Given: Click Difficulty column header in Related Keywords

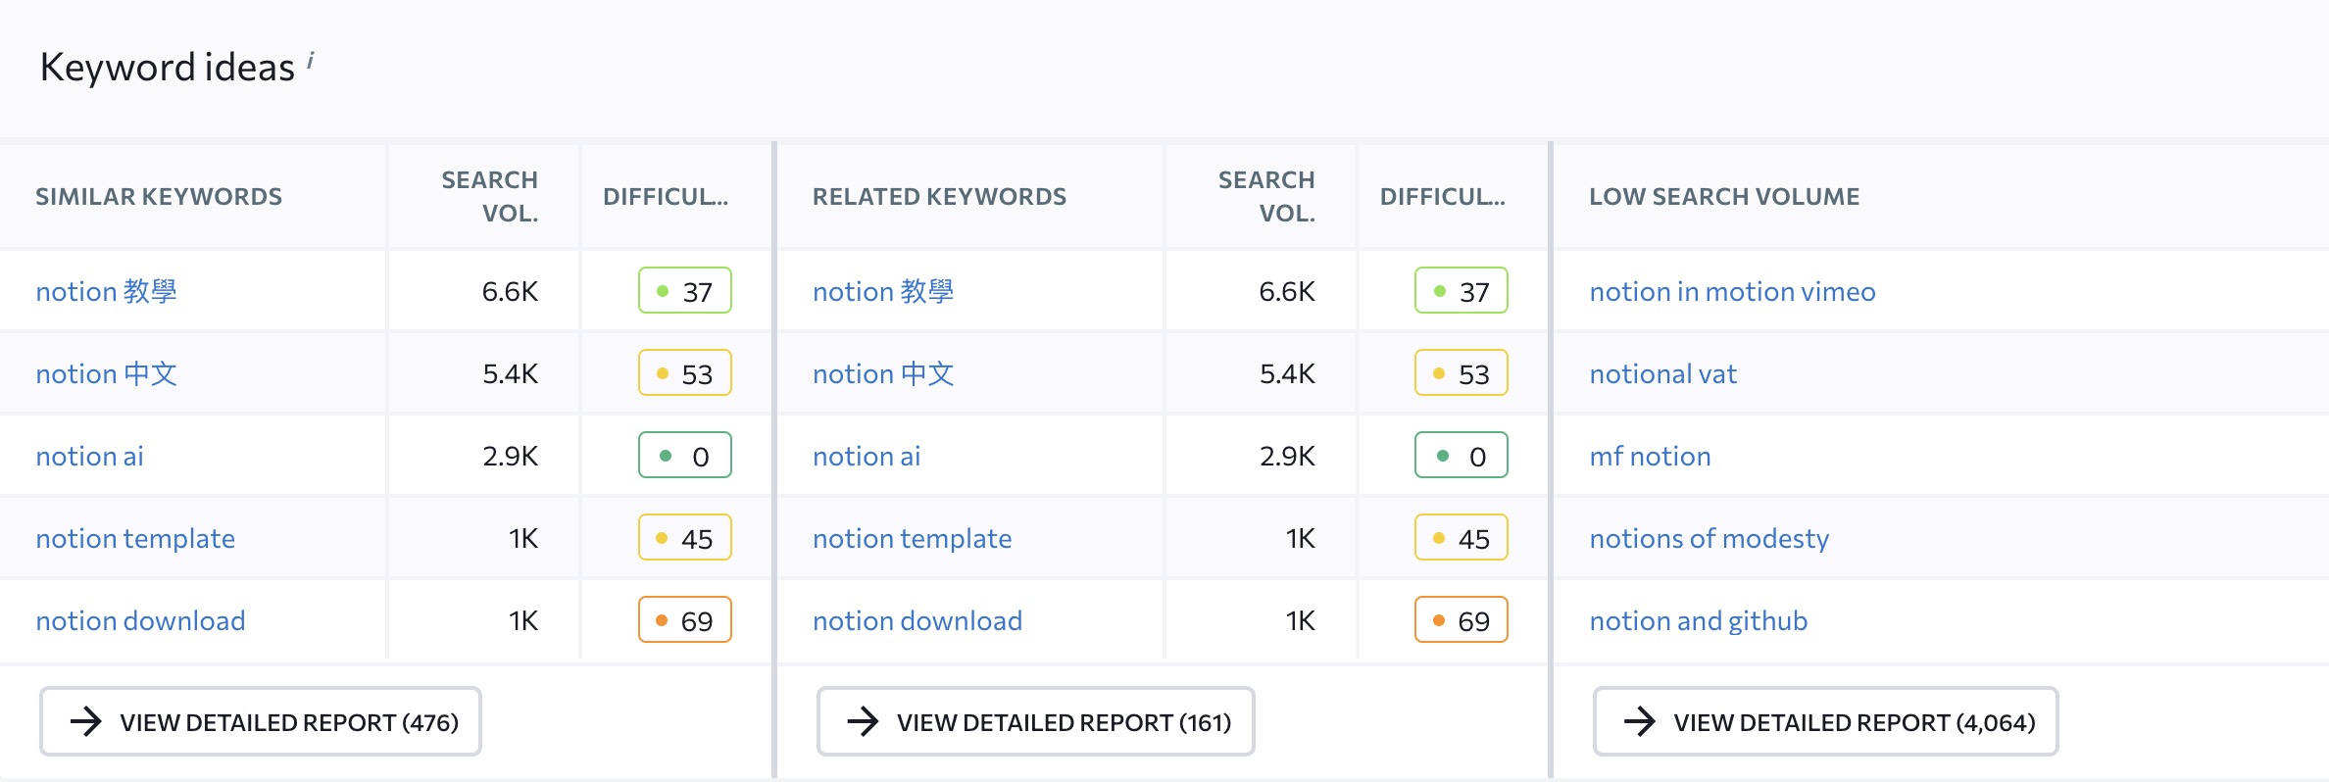Looking at the screenshot, I should 1443,196.
